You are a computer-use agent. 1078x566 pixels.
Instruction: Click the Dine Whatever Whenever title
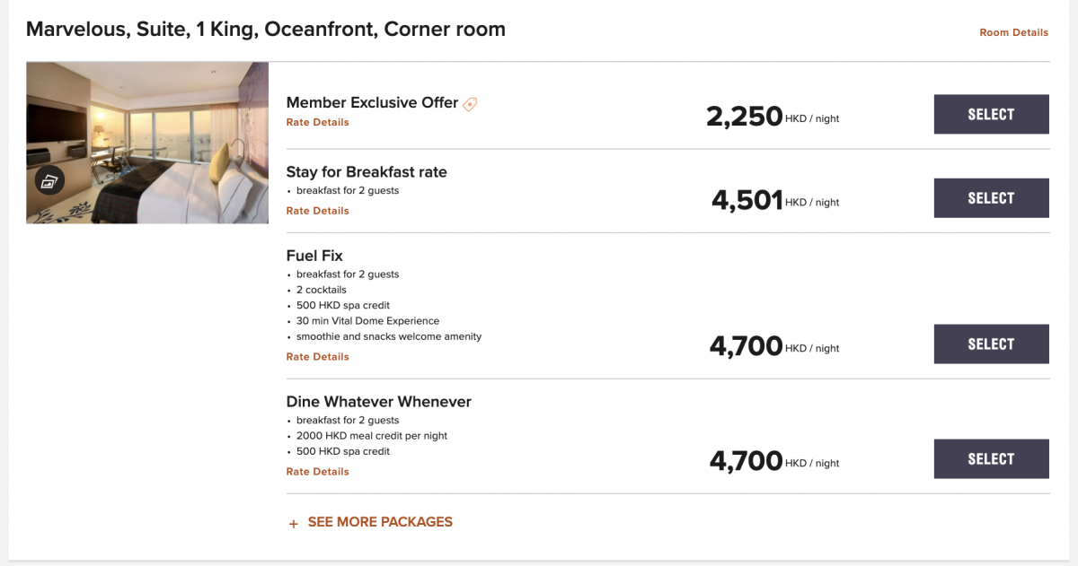(378, 402)
